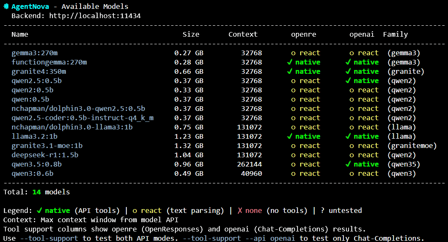Click the Size column header
The height and width of the screenshot is (242, 448).
pyautogui.click(x=191, y=34)
